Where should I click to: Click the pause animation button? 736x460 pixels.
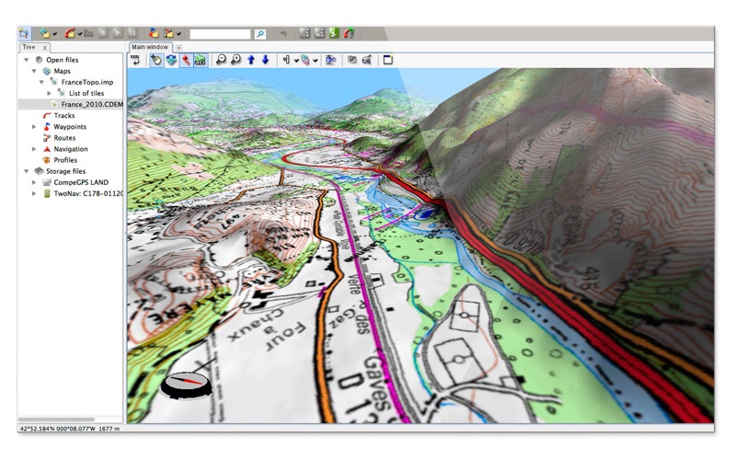click(x=132, y=33)
